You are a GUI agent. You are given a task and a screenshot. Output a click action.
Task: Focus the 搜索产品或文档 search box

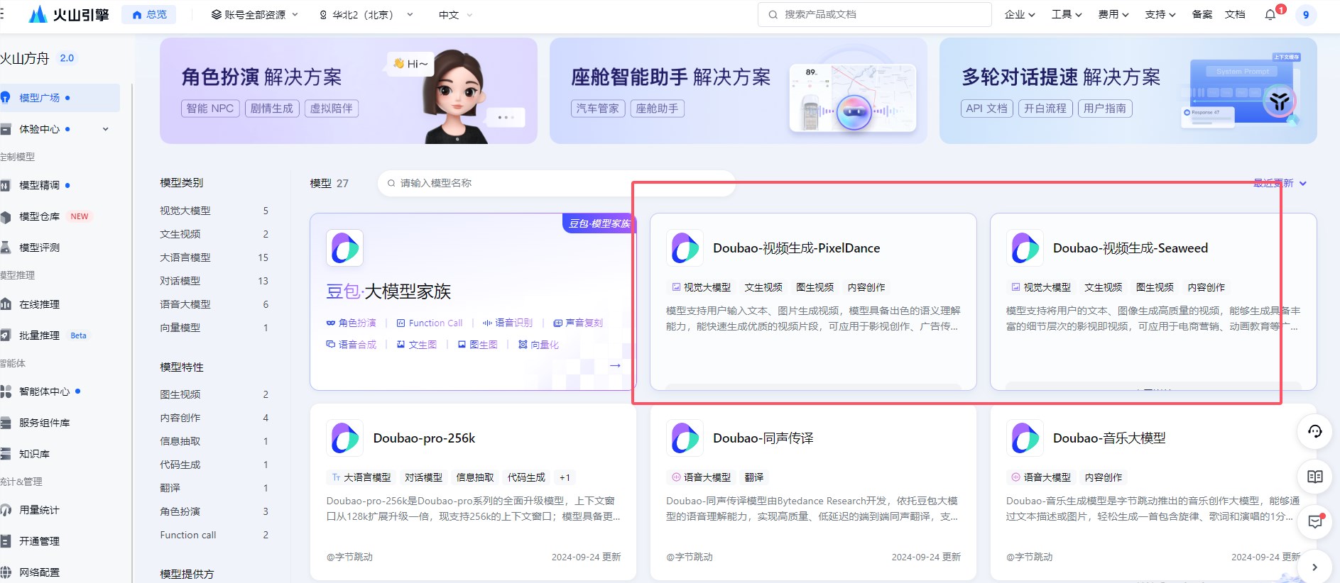point(874,14)
